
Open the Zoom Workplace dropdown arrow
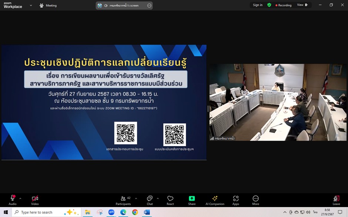31,6
